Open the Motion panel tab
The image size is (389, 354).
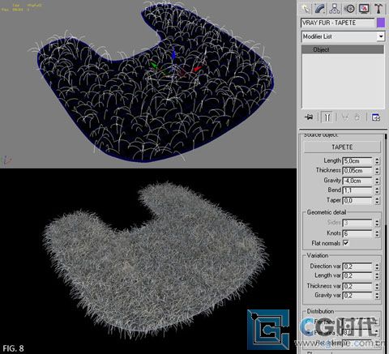click(349, 9)
